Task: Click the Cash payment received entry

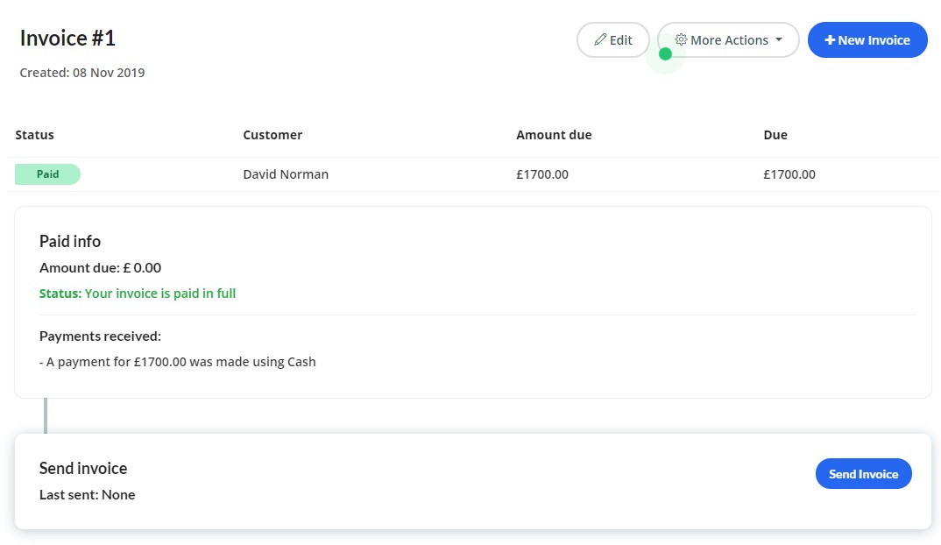Action: (x=178, y=361)
